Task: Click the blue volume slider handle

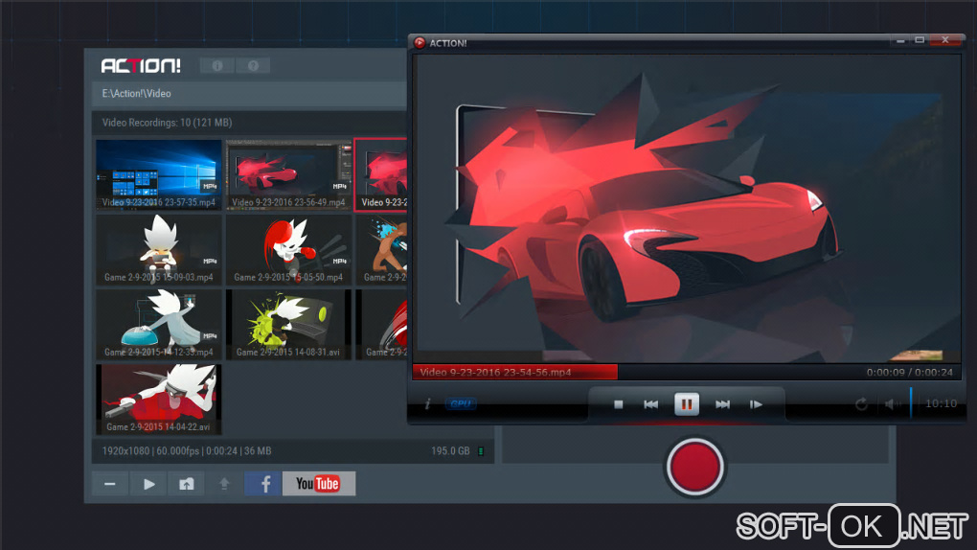Action: click(911, 402)
